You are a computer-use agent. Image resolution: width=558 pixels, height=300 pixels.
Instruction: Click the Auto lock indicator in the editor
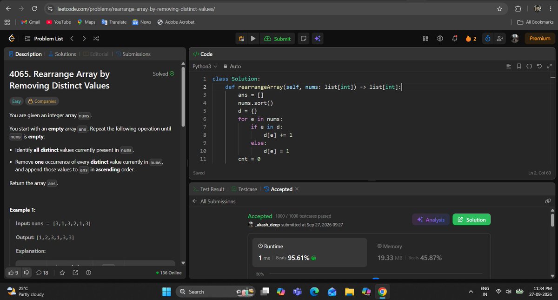click(x=232, y=67)
